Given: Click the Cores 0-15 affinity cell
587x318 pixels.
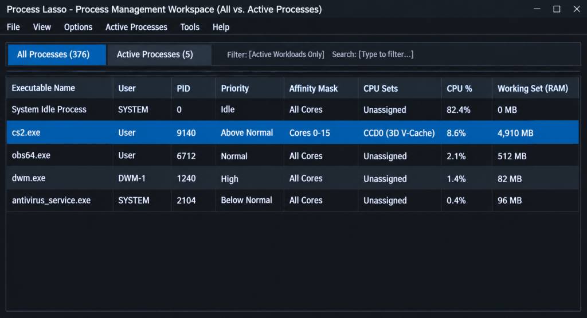Looking at the screenshot, I should point(310,133).
